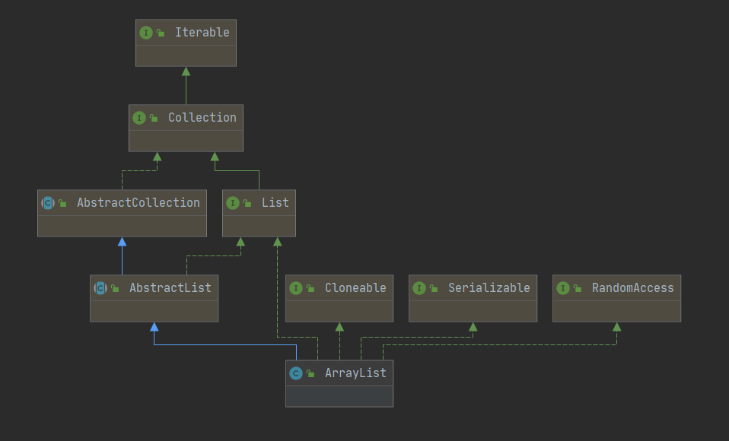Select the class icon on AbstractList node

100,287
